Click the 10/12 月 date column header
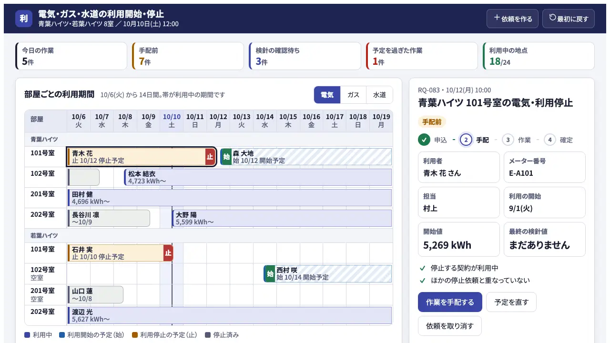The width and height of the screenshot is (610, 343). [x=218, y=121]
